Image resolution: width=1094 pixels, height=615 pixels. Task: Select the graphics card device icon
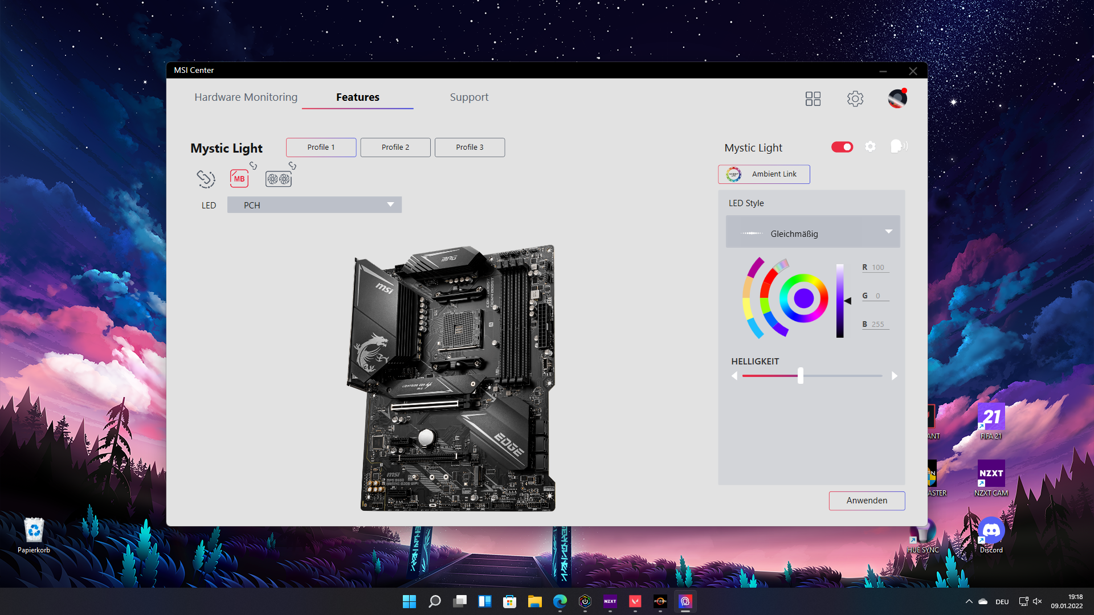[279, 179]
